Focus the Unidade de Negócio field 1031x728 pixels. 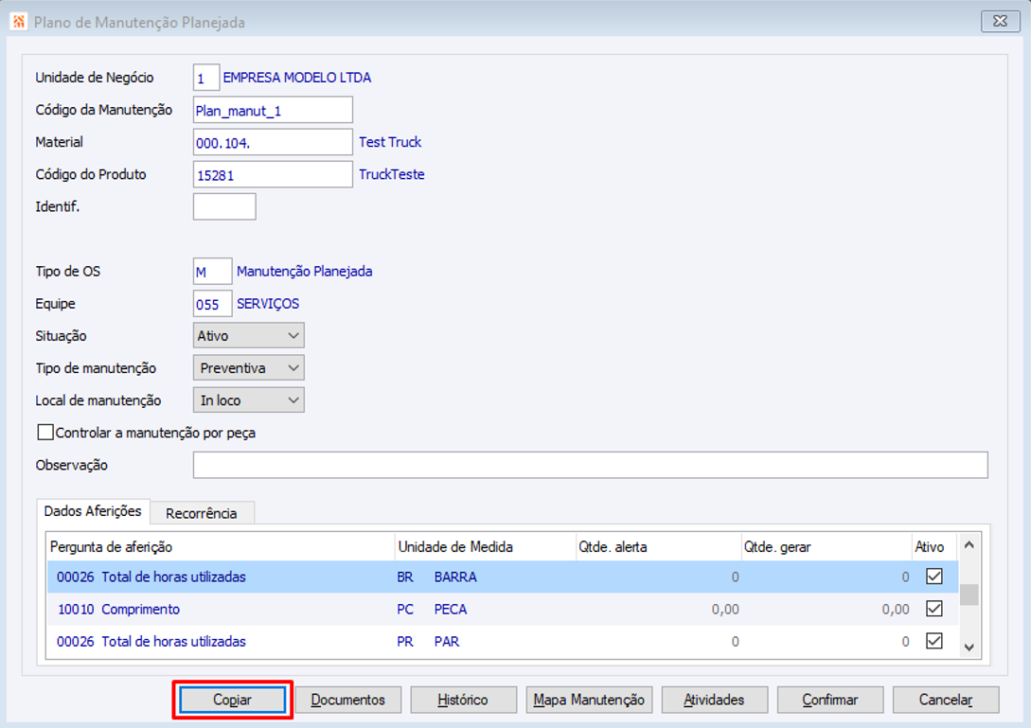point(205,78)
